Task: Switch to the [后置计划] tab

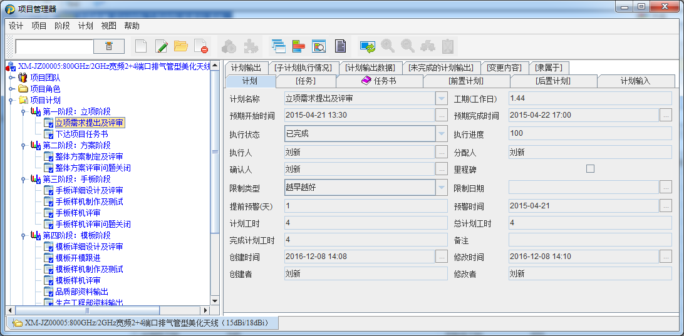Action: click(x=553, y=81)
